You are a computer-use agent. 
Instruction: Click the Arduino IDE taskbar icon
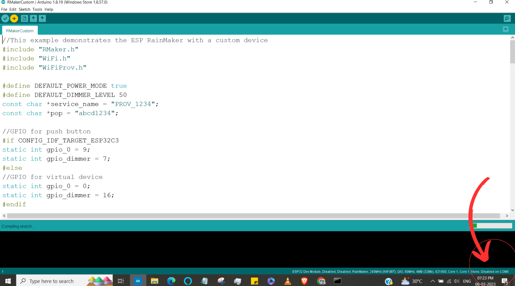138,281
